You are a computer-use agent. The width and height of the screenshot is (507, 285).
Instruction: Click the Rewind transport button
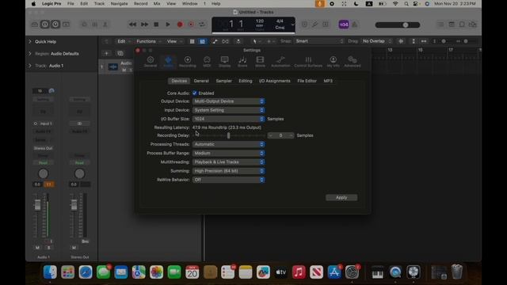point(132,25)
